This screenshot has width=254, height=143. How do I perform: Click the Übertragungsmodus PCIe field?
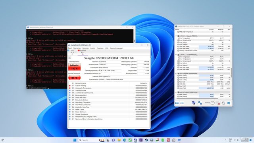(110, 71)
